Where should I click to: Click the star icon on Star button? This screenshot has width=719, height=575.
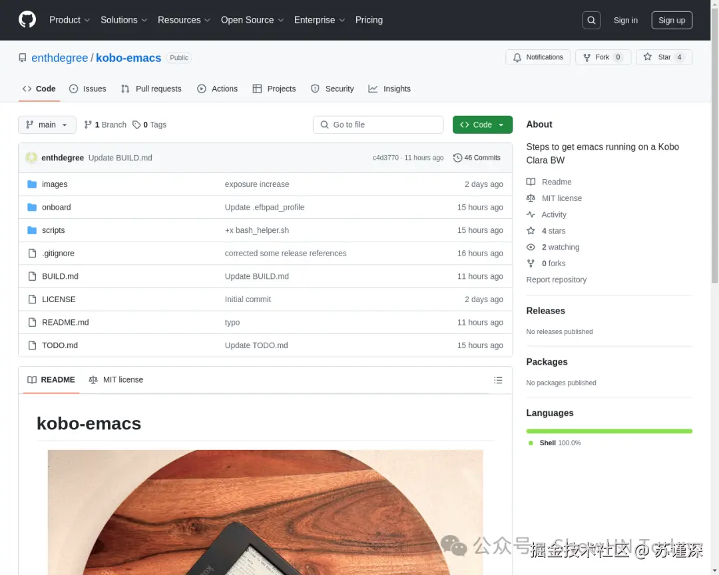tap(648, 57)
